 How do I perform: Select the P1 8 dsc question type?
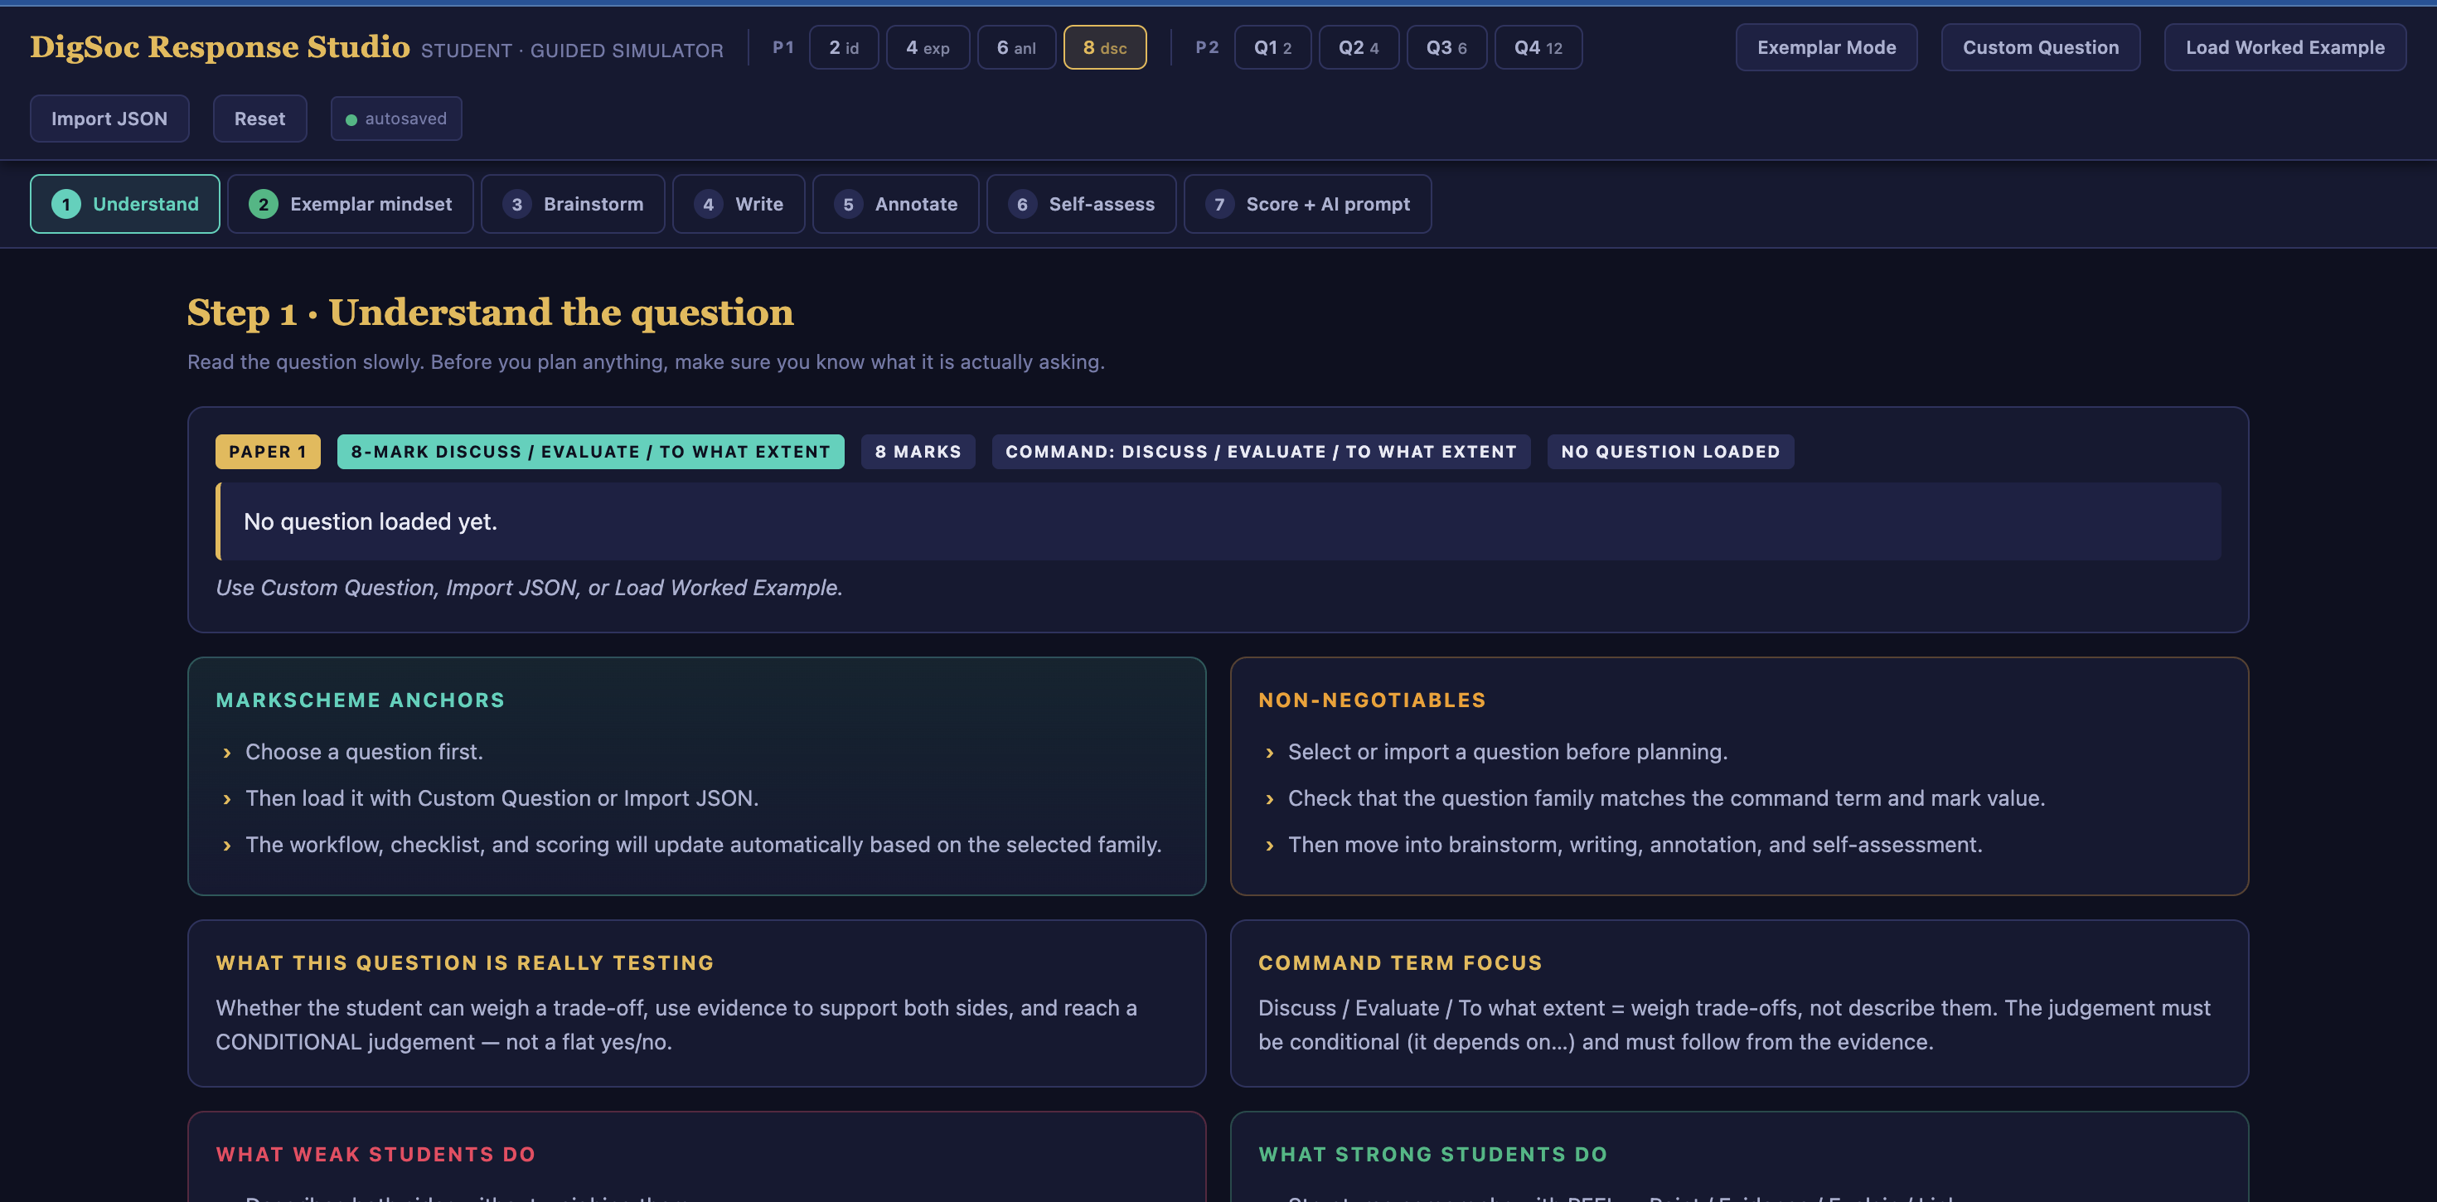(x=1105, y=47)
